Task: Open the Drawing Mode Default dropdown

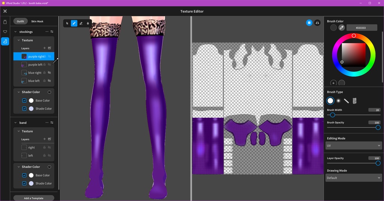Action: (x=354, y=178)
